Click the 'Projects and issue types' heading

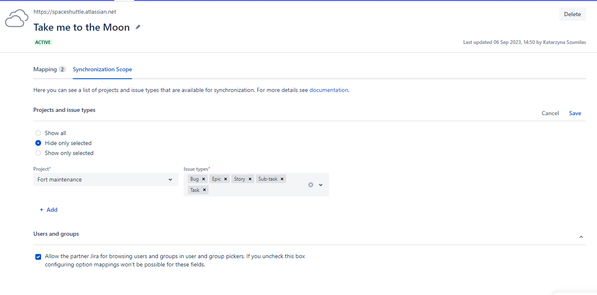[64, 110]
